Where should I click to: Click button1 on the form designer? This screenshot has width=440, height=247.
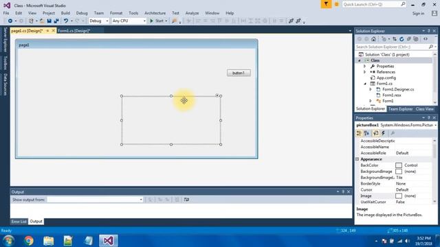tap(239, 73)
